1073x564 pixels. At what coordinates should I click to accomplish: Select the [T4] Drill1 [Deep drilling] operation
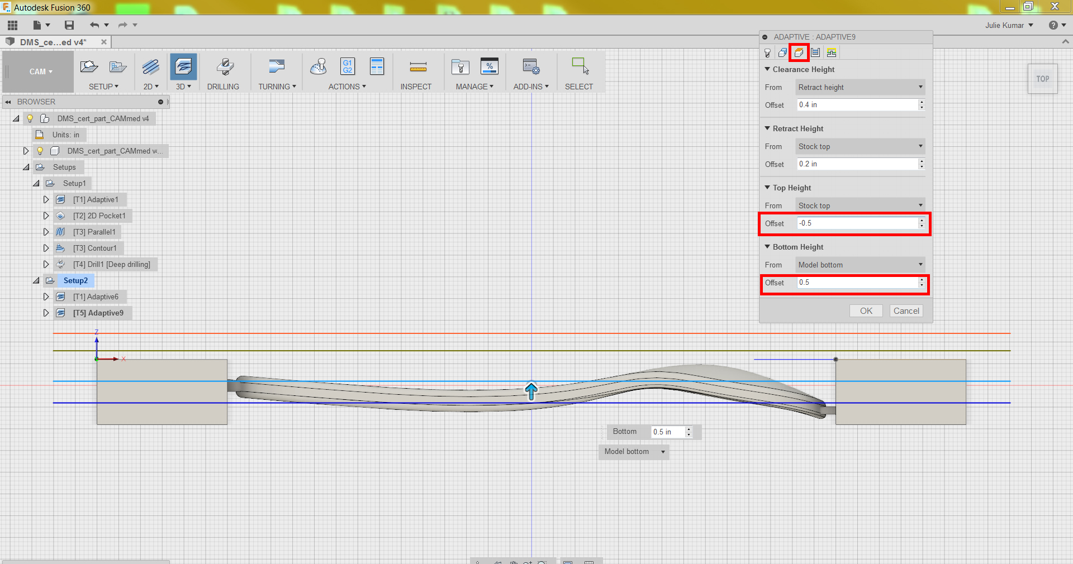112,264
